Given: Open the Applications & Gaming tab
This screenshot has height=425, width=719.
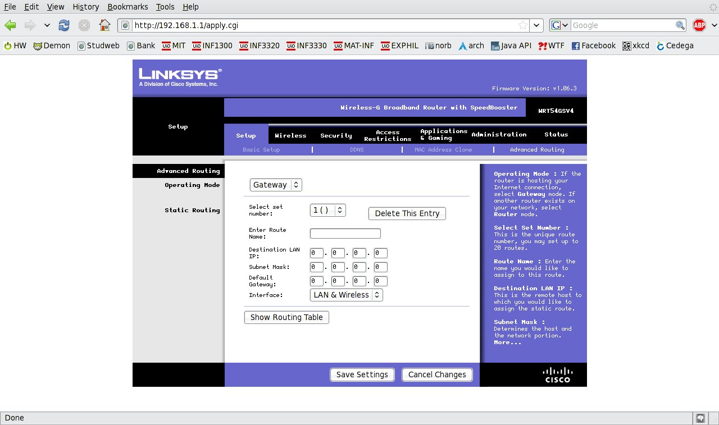Looking at the screenshot, I should (x=444, y=134).
